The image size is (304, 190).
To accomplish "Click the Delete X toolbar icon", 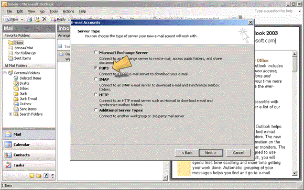I will point(45,19).
